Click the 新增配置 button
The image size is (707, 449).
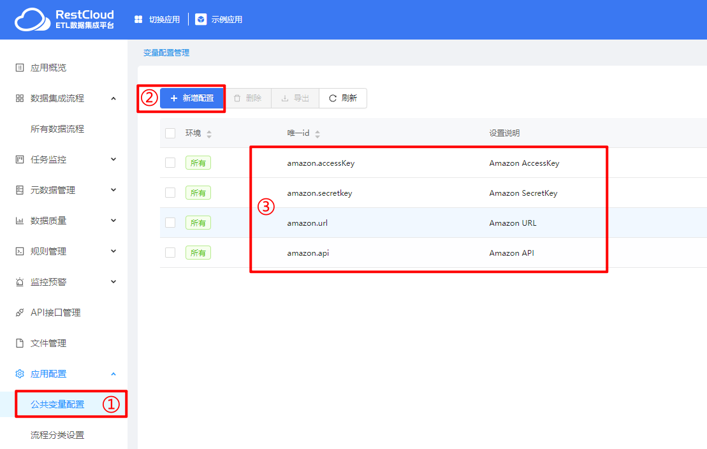tap(192, 98)
